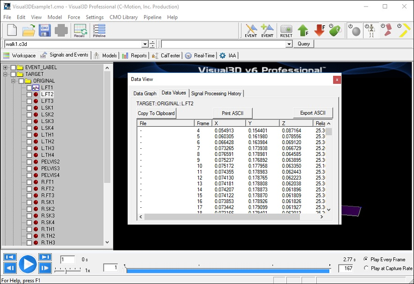The image size is (414, 284).
Task: Step back one frame
Action: point(10,268)
